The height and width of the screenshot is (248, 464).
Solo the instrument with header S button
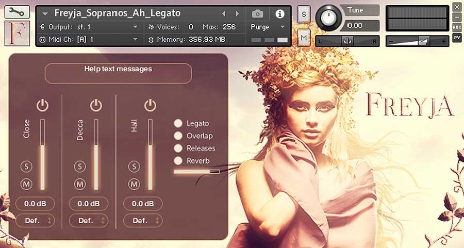304,14
